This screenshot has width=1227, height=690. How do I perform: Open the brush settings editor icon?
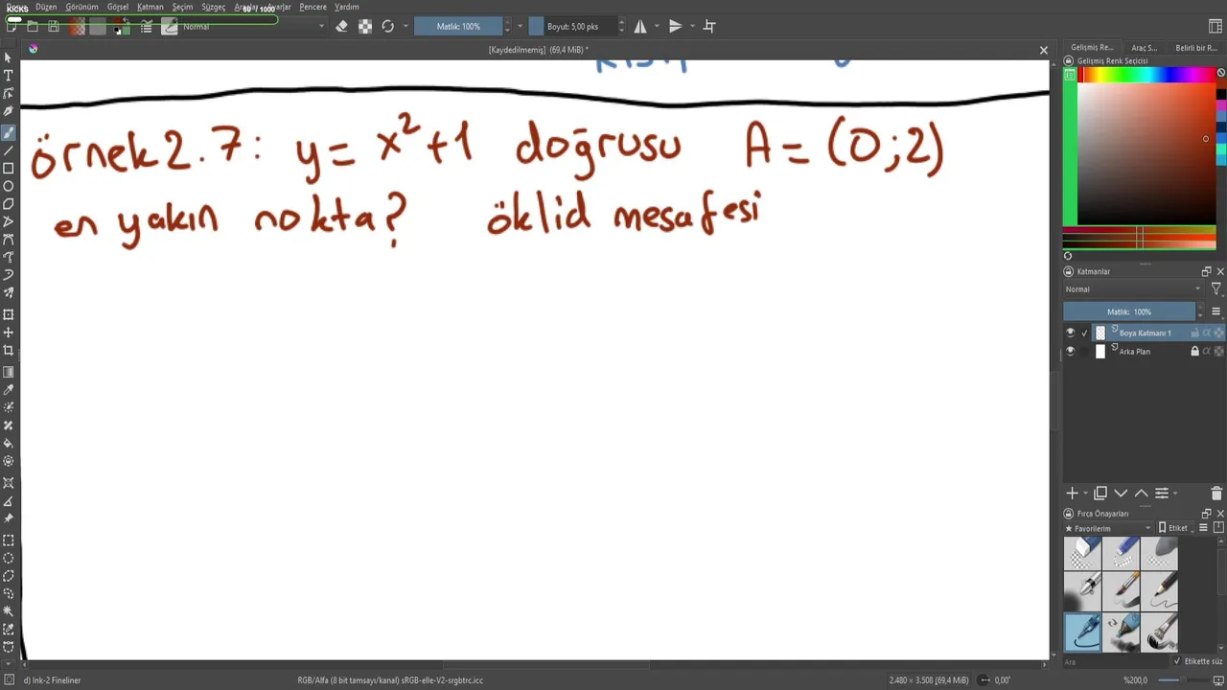pyautogui.click(x=147, y=27)
